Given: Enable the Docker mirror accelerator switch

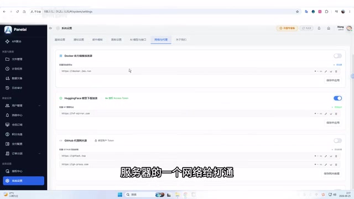Looking at the screenshot, I should 337,56.
